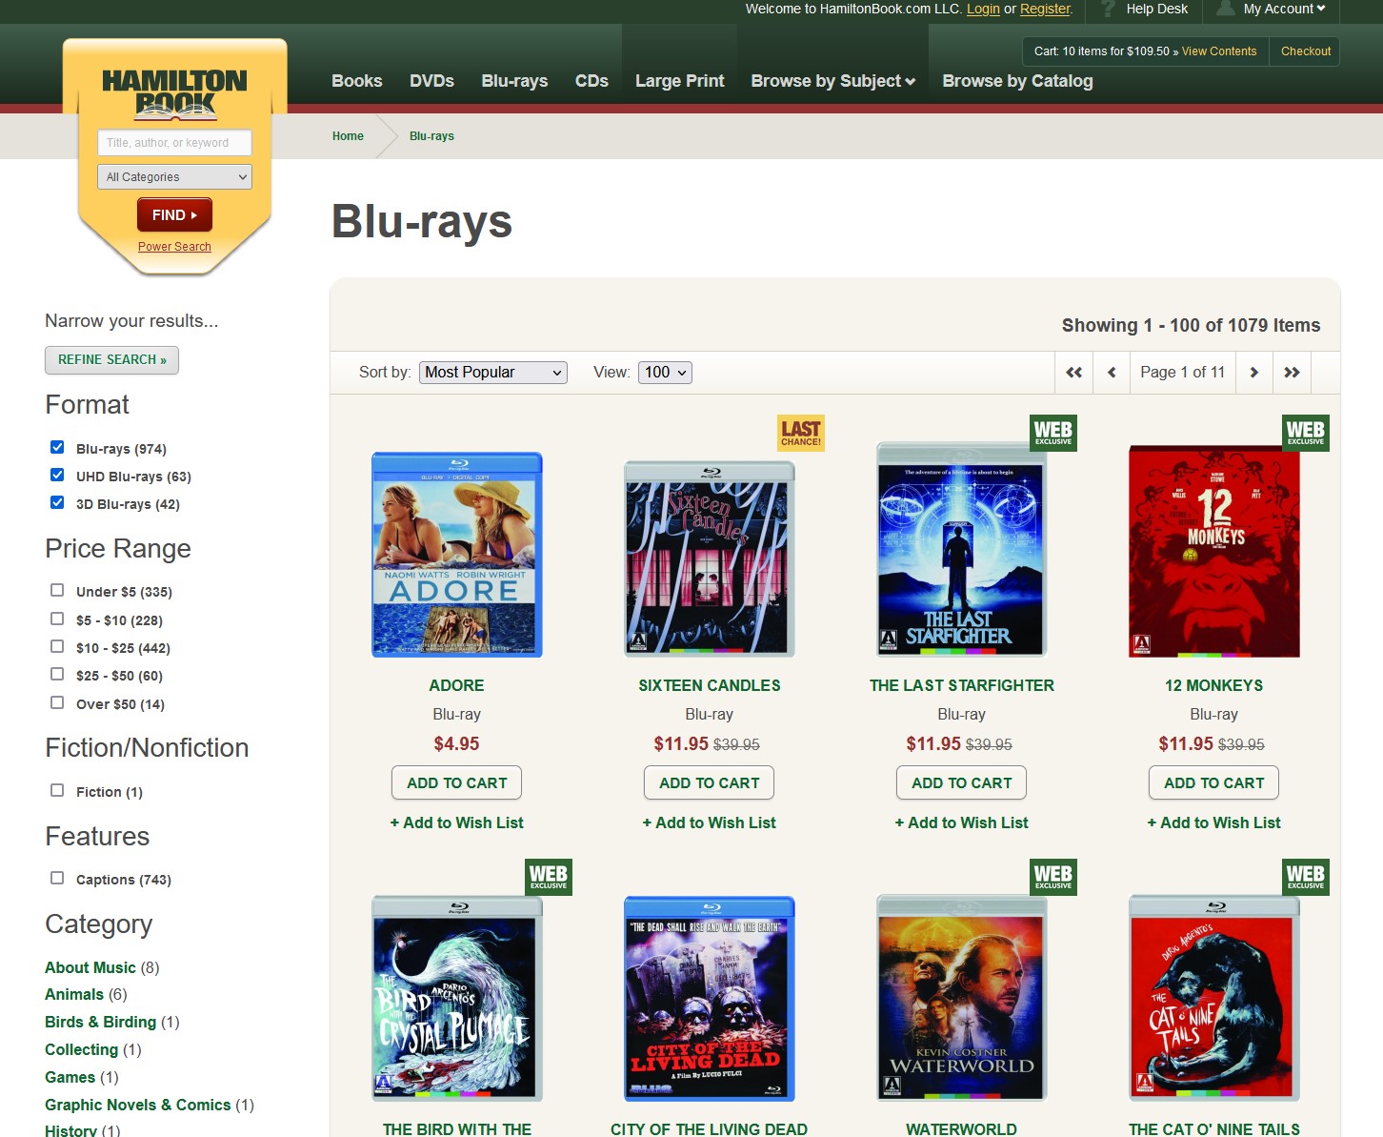Viewport: 1383px width, 1137px height.
Task: Focus the title, author, or keyword field
Action: pyautogui.click(x=174, y=143)
